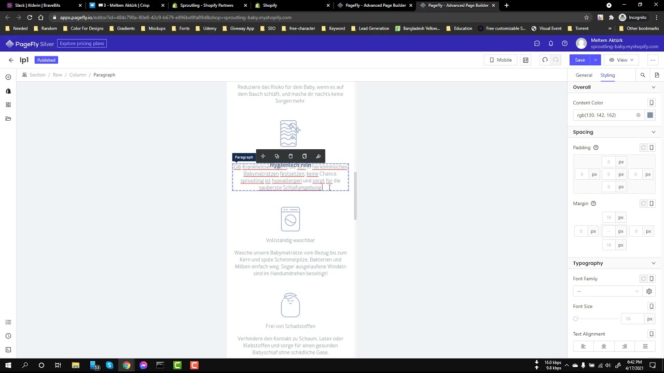Open the help question mark icon in the header
The image size is (664, 373).
pos(564,44)
